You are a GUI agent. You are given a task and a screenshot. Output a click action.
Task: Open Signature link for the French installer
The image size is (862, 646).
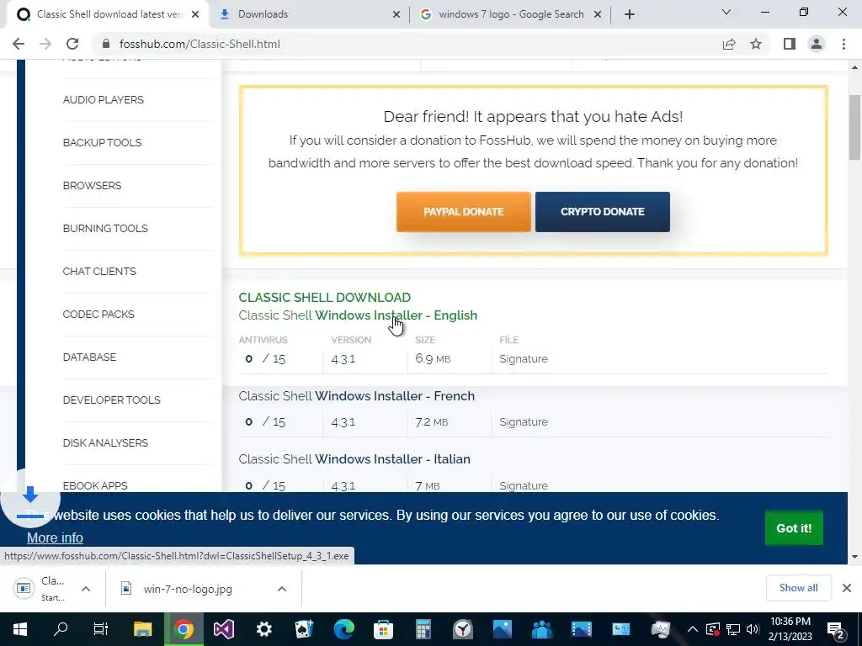coord(524,422)
